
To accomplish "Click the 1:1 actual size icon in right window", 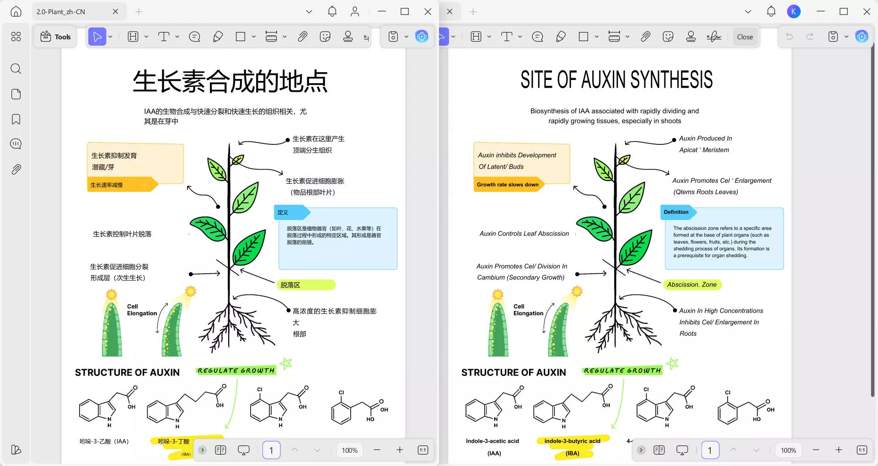I will coord(862,450).
